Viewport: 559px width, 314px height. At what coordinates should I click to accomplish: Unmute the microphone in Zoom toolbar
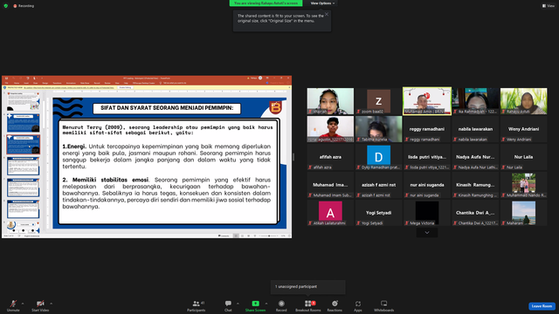[x=13, y=305]
